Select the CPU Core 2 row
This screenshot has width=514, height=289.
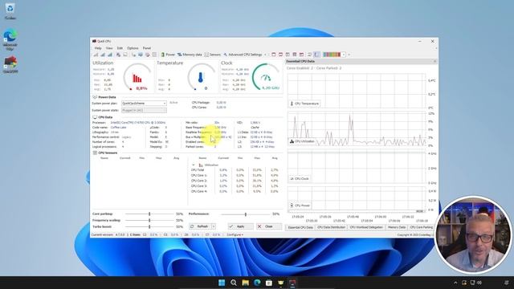click(235, 181)
